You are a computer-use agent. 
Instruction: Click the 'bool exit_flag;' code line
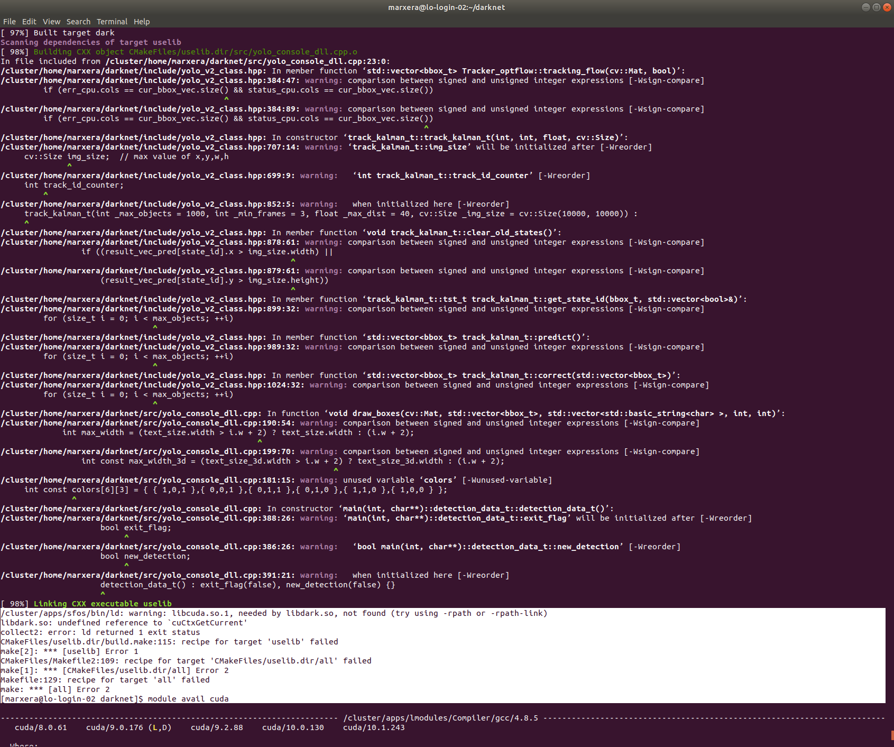tap(136, 528)
